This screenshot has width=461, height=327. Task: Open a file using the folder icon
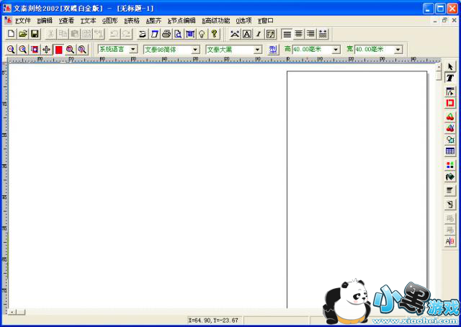click(x=23, y=34)
